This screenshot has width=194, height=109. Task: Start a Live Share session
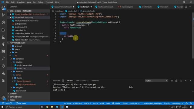21,103
